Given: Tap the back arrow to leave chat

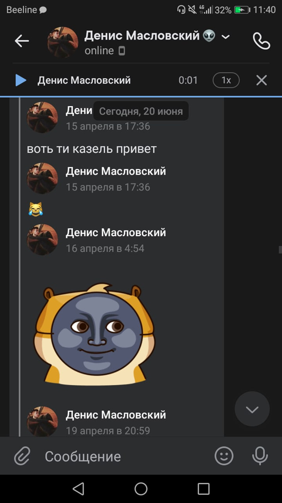Looking at the screenshot, I should click(x=22, y=41).
